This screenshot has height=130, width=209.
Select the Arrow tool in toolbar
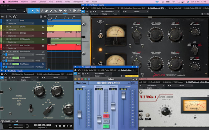coord(33,11)
